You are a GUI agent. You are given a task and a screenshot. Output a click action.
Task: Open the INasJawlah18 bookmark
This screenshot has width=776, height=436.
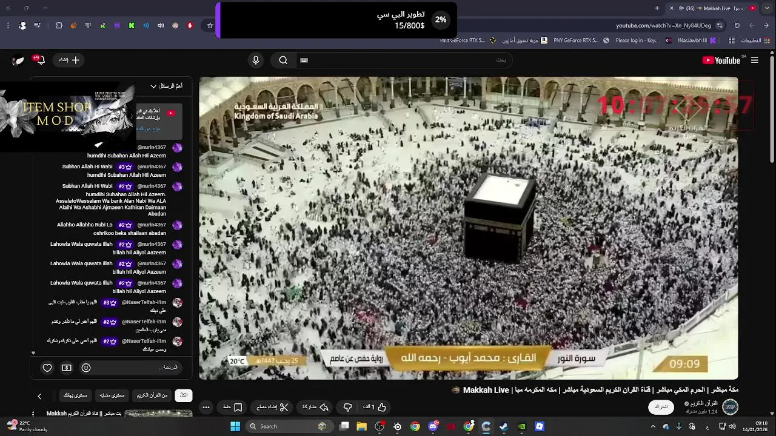pos(697,41)
